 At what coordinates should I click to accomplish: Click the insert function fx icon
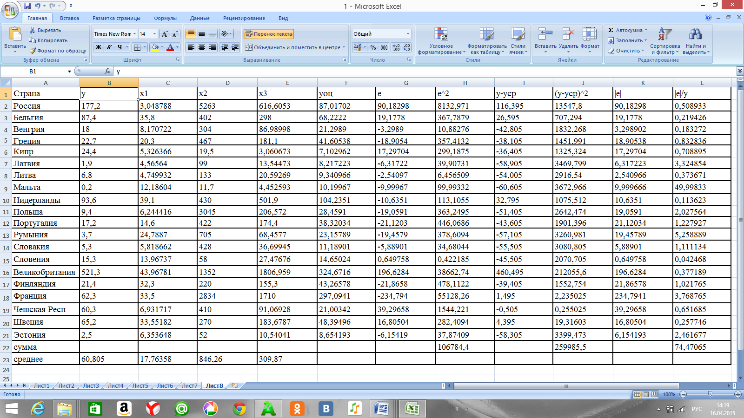[x=107, y=71]
